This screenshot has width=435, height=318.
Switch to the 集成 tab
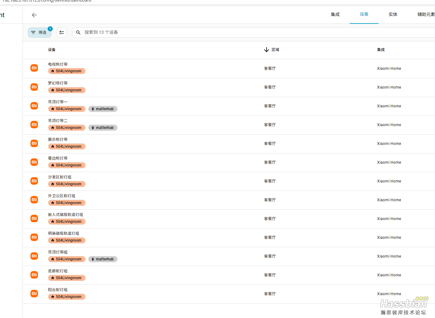click(335, 14)
